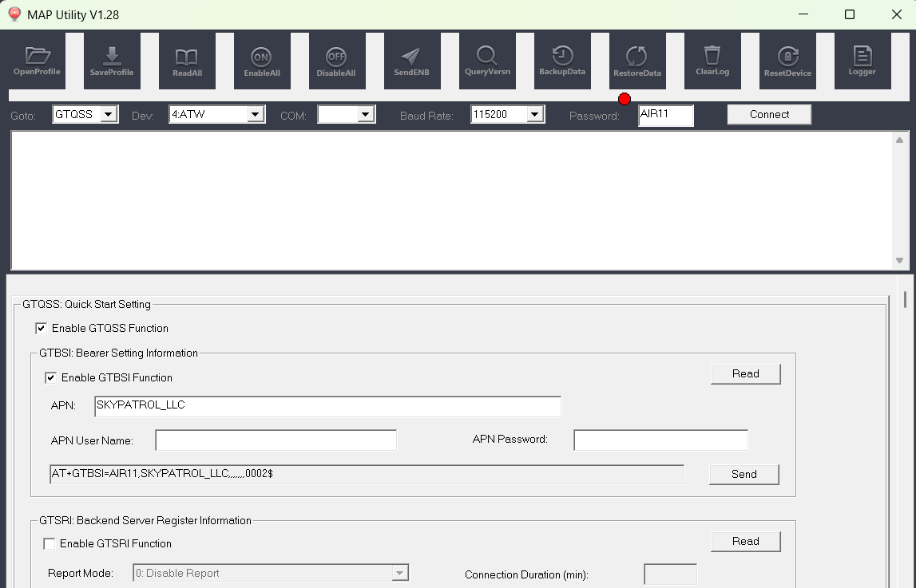
Task: Click the ClearLog trash icon
Action: [712, 61]
